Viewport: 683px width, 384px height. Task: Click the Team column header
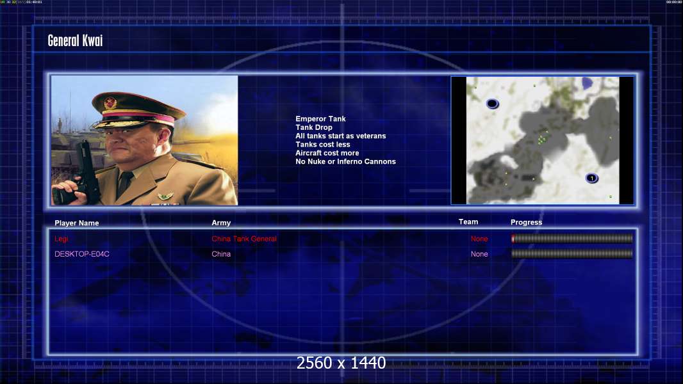click(468, 222)
